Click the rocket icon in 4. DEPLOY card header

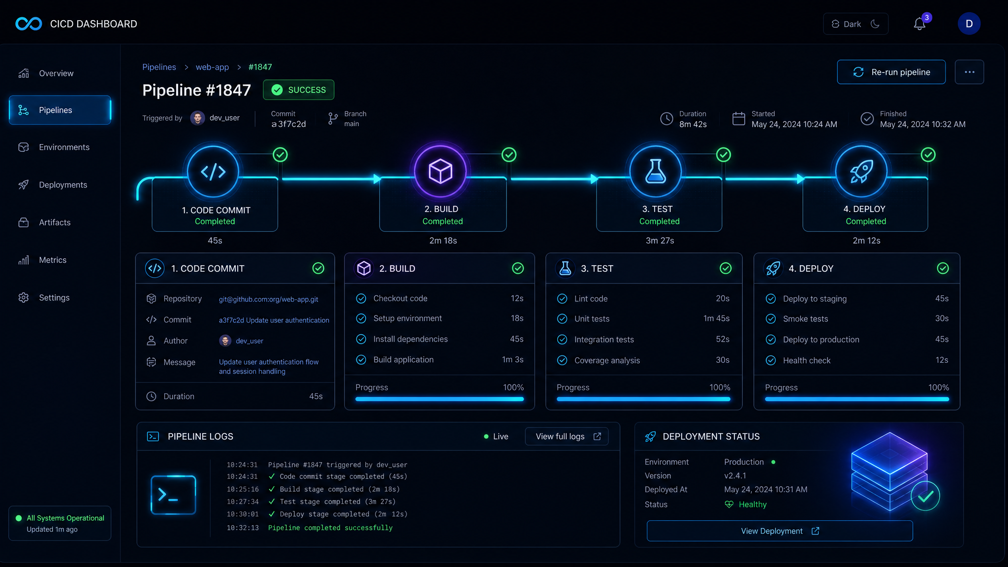[x=773, y=268]
